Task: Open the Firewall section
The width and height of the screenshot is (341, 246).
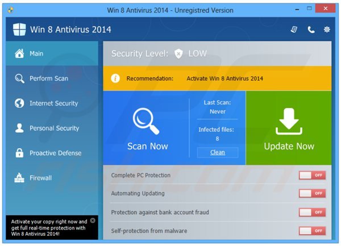Action: (x=52, y=178)
